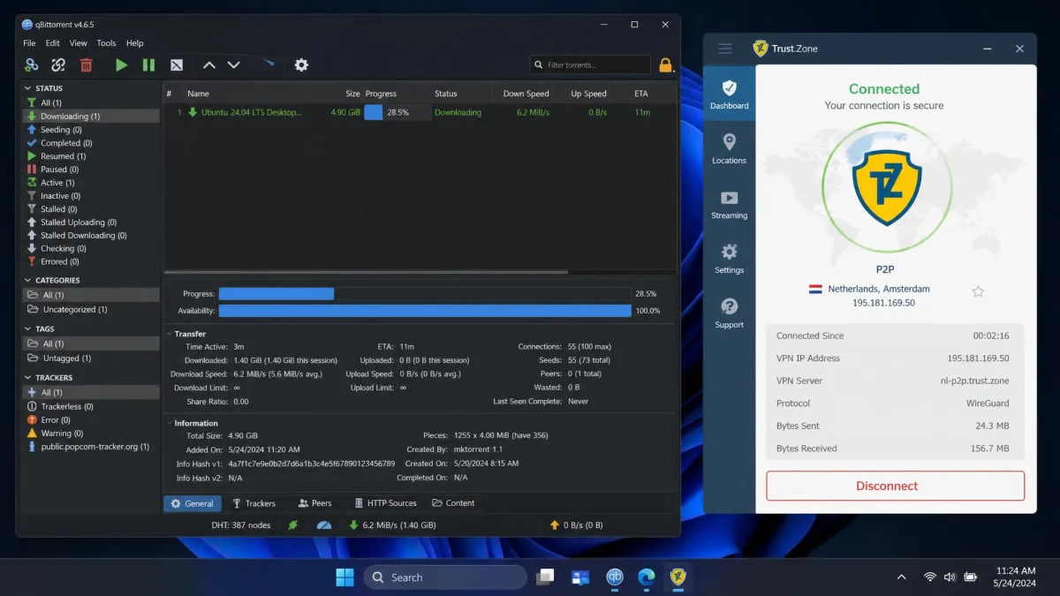Move torrent down in queue arrow
Viewport: 1060px width, 596px height.
(233, 64)
